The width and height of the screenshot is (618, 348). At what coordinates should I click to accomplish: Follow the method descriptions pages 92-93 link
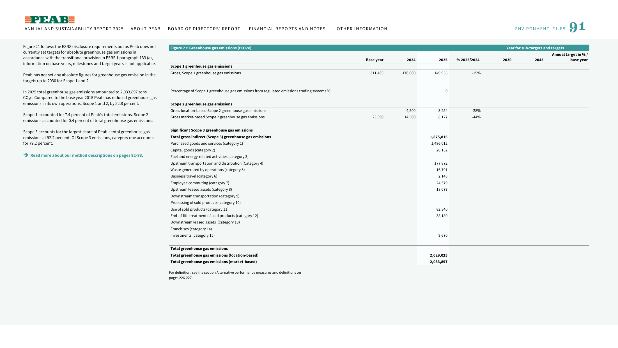pyautogui.click(x=87, y=155)
